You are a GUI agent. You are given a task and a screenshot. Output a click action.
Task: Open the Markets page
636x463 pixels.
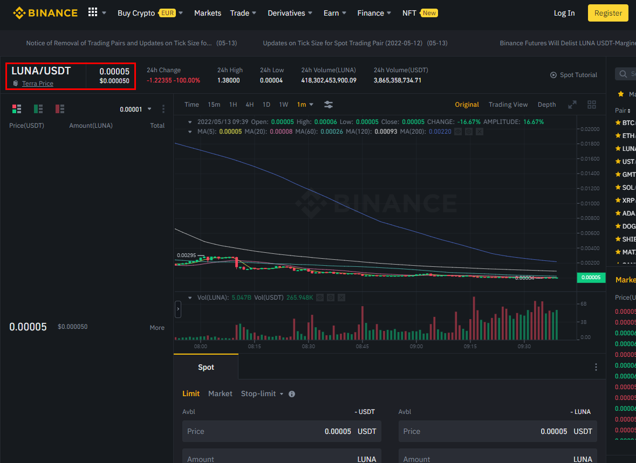(208, 13)
